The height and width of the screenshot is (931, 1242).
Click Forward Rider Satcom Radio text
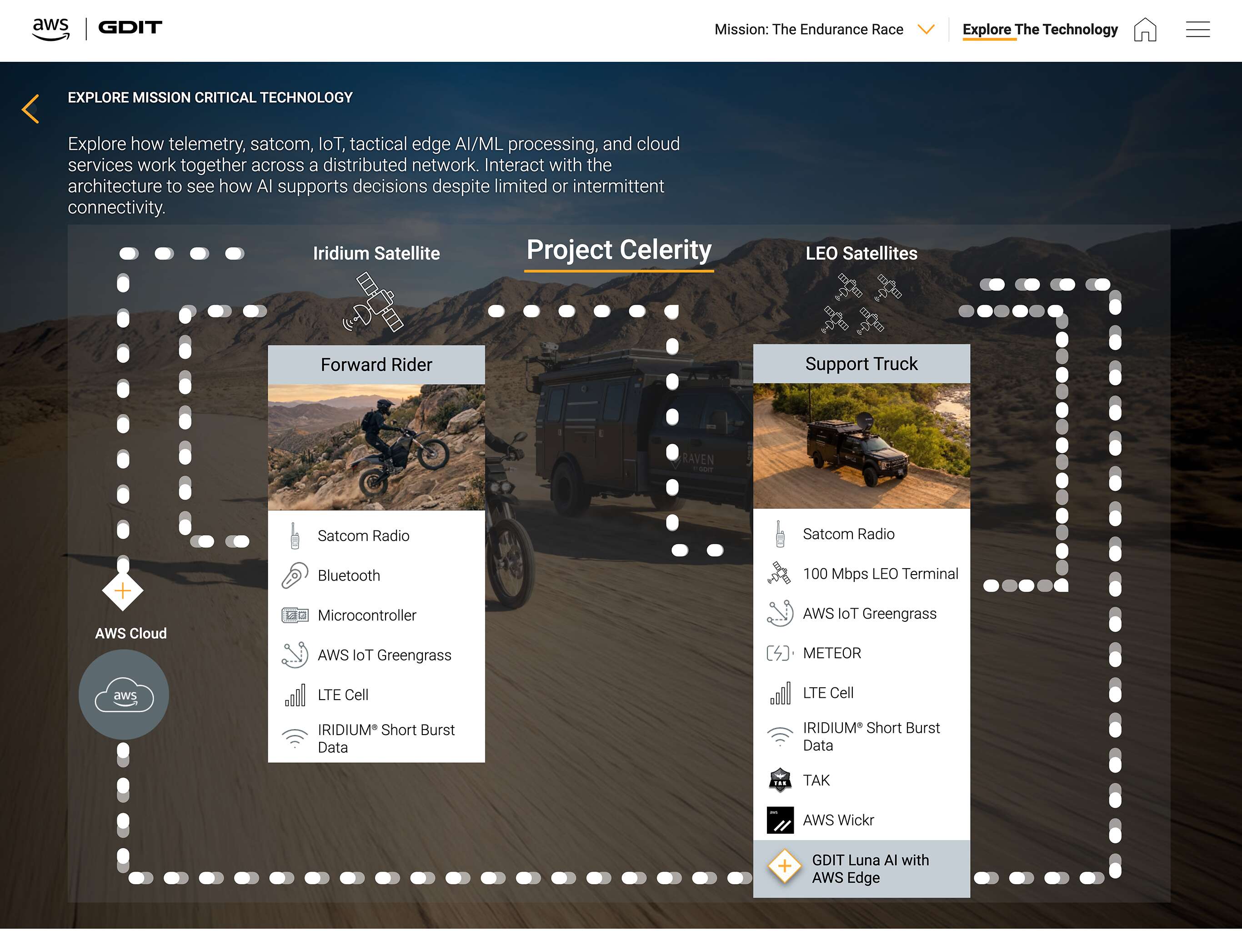363,536
